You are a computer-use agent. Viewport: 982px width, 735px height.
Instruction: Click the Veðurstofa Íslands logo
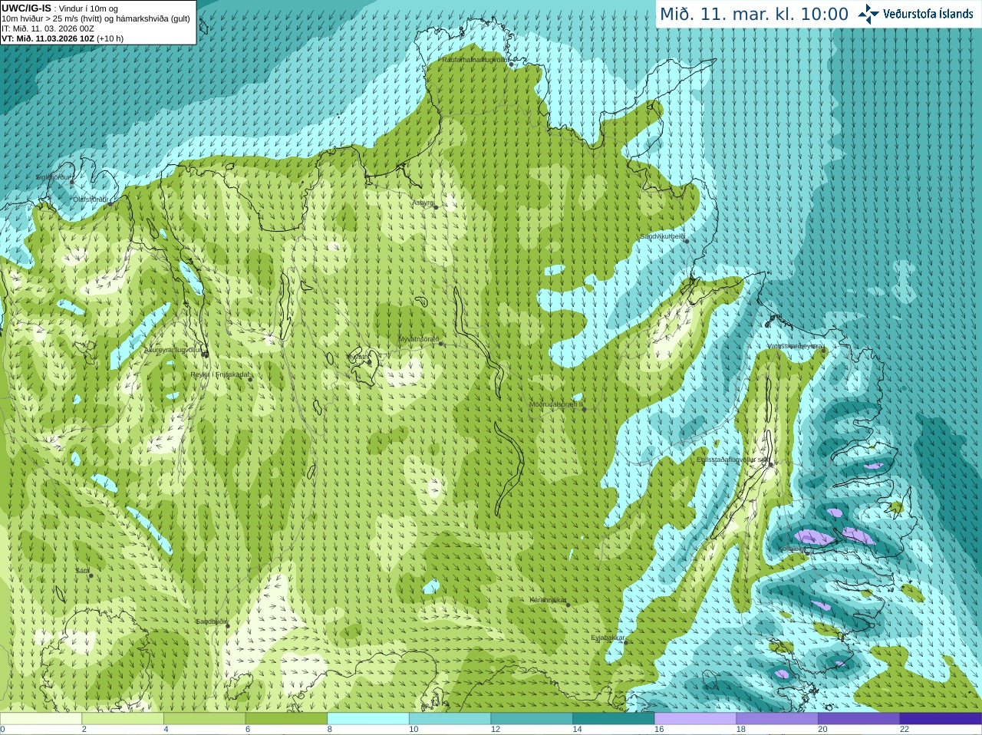tap(916, 14)
